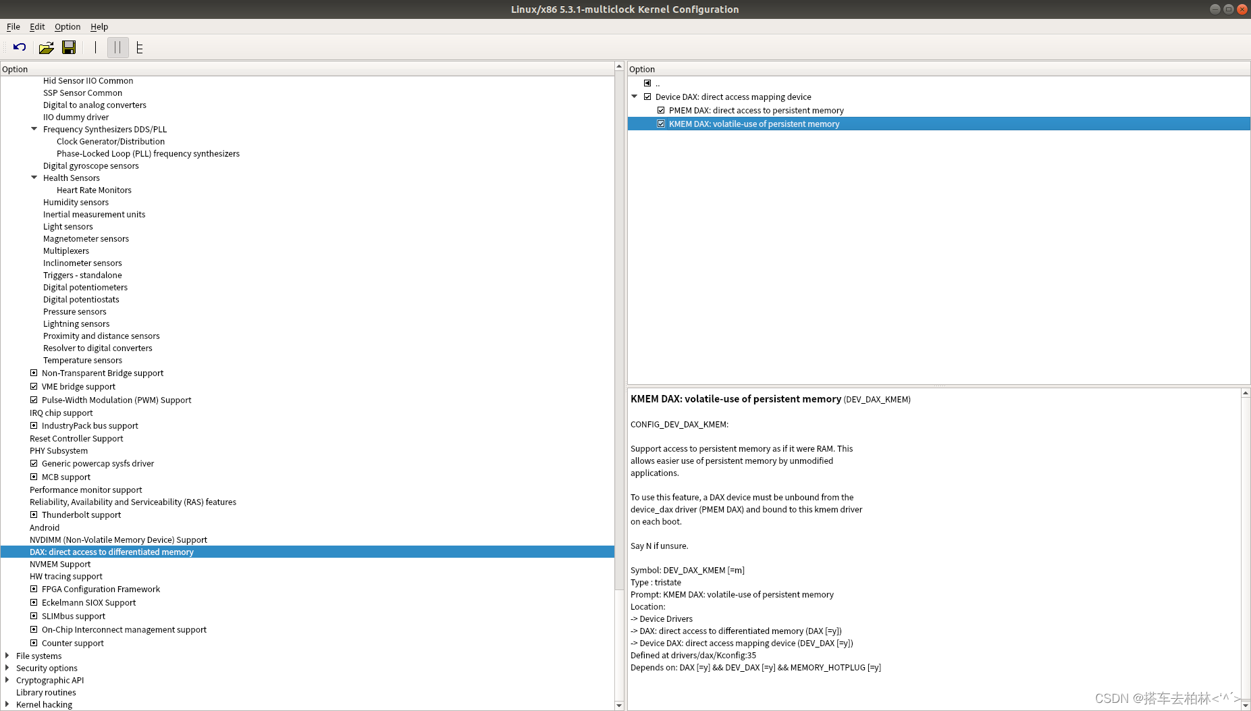Switch to split view toolbar icon
The height and width of the screenshot is (711, 1251).
click(x=117, y=47)
